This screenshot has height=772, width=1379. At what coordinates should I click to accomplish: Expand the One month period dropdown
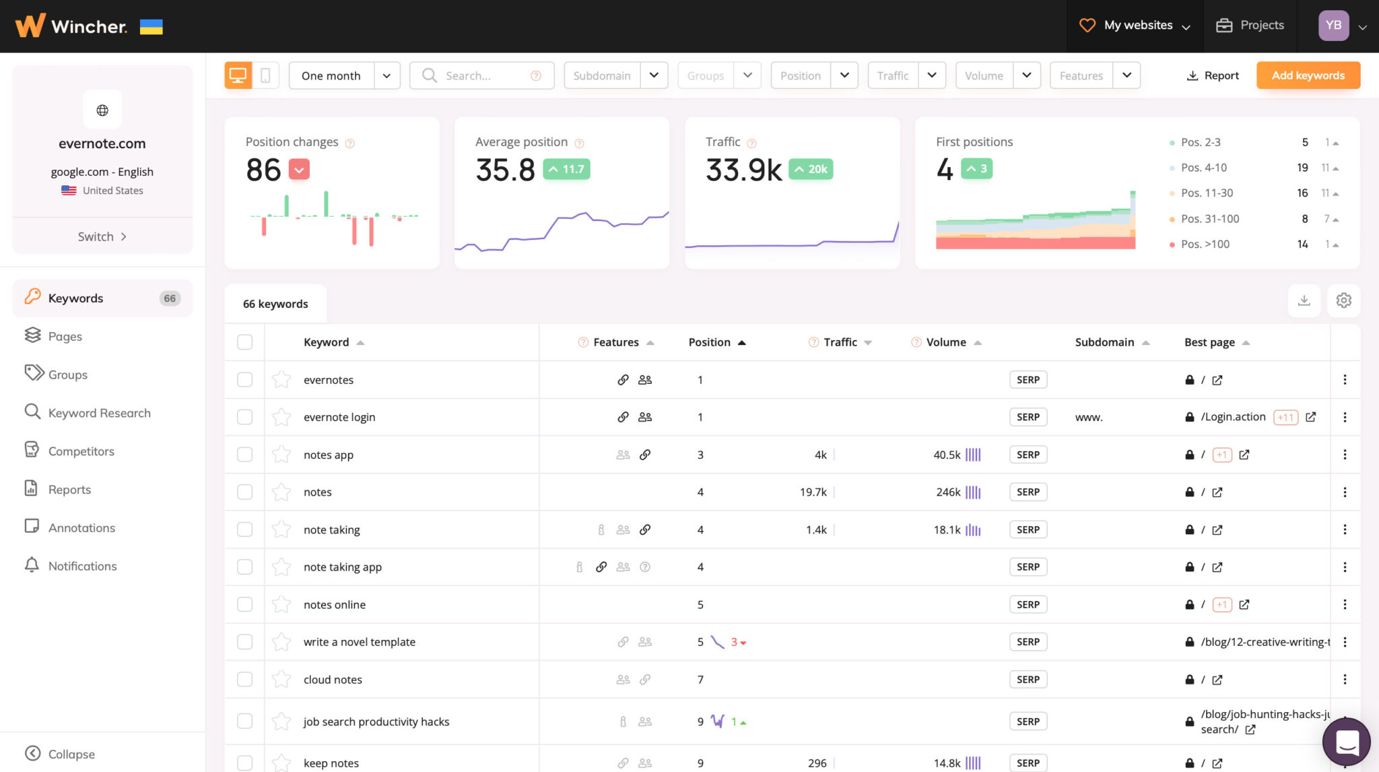click(386, 75)
